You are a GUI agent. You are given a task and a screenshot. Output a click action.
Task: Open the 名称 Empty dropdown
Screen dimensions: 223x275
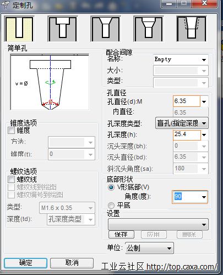click(x=181, y=60)
